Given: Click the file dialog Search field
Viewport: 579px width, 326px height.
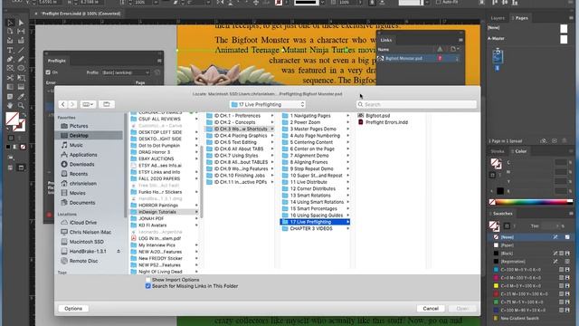Looking at the screenshot, I should pos(416,105).
